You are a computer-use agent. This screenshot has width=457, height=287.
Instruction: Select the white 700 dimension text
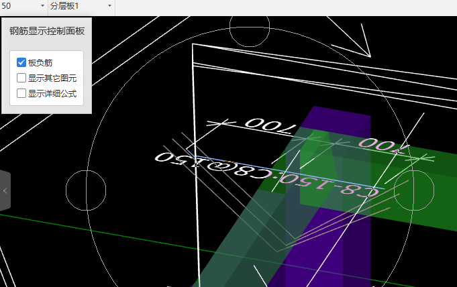[x=270, y=126]
